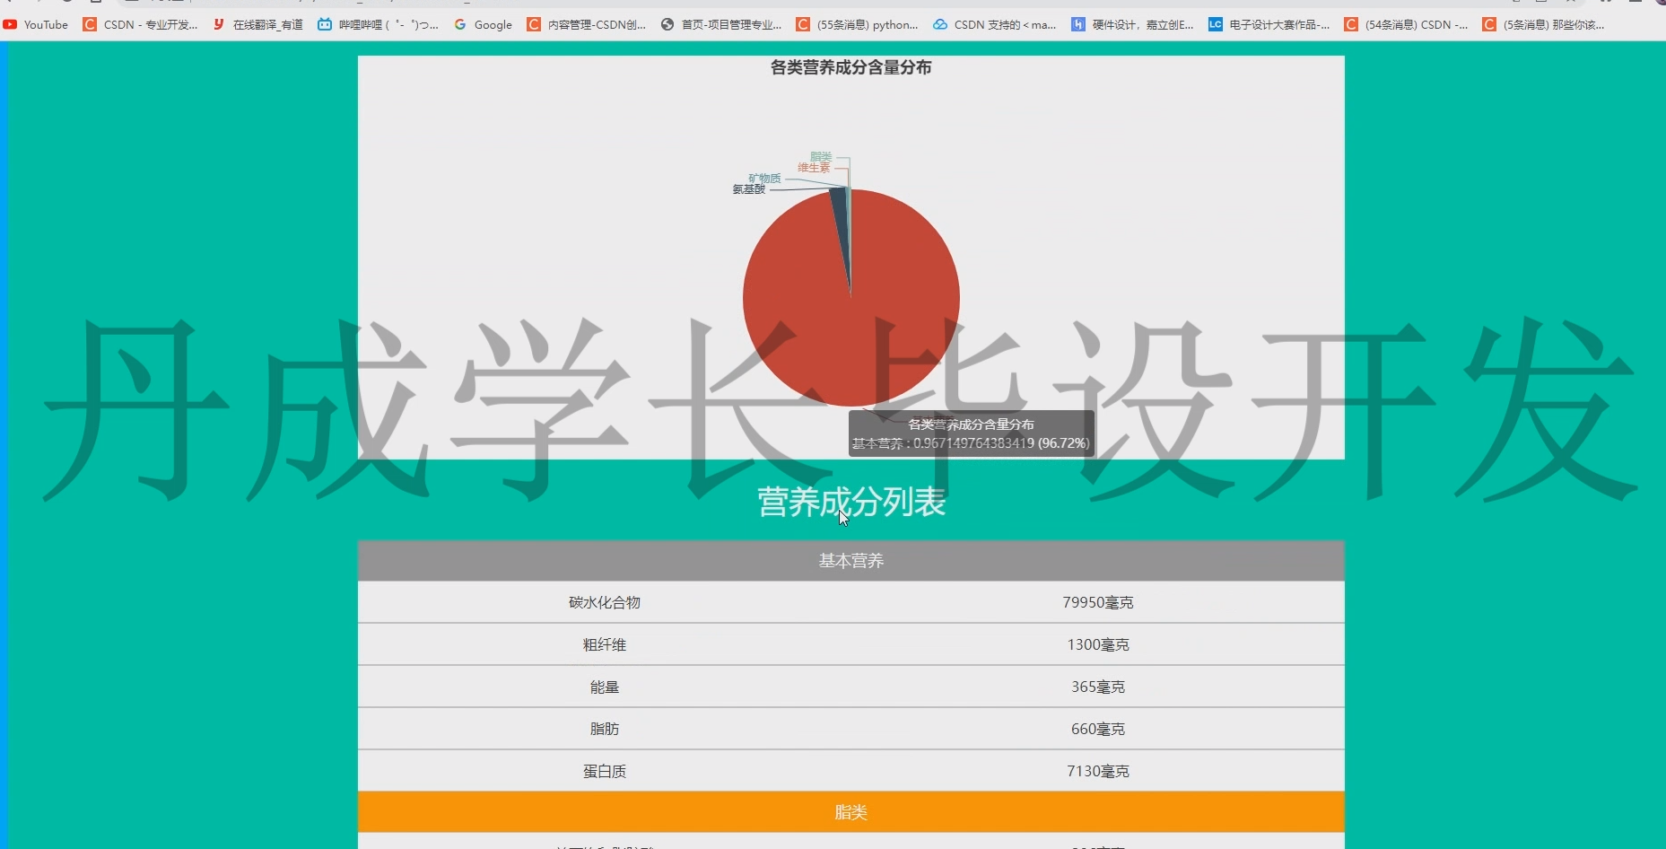This screenshot has width=1666, height=849.
Task: Click the Youdao translation bookmark icon
Action: coord(218,24)
